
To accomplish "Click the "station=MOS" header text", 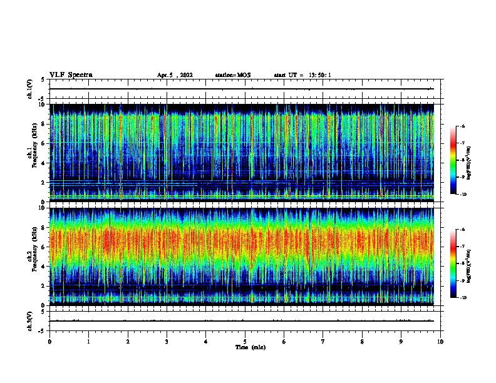I will (233, 75).
